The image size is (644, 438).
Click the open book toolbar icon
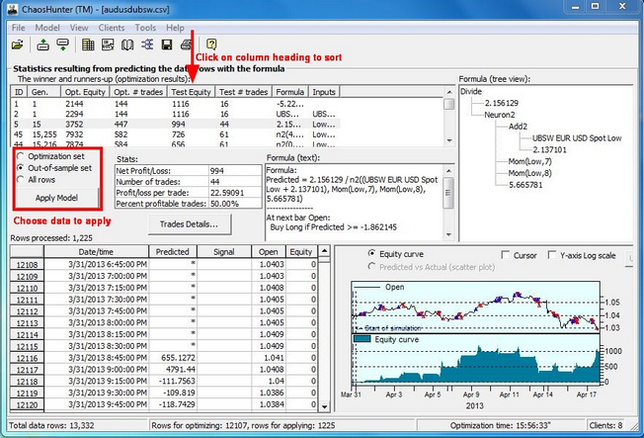click(127, 44)
